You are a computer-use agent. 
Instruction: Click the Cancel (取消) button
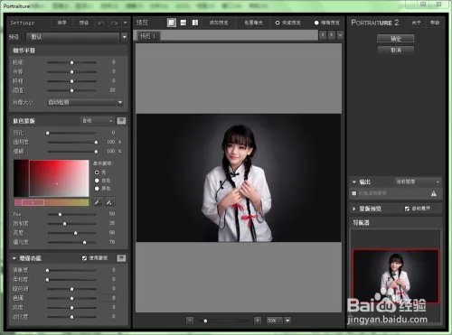pos(396,50)
